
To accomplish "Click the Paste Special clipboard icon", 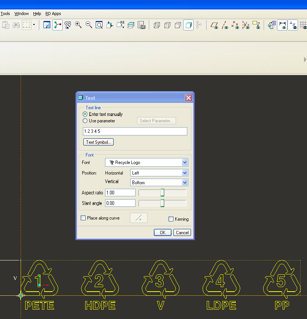I will point(6,25).
